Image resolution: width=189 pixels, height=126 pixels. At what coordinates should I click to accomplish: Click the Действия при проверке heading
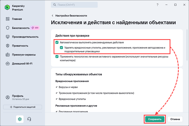pyautogui.click(x=72, y=36)
